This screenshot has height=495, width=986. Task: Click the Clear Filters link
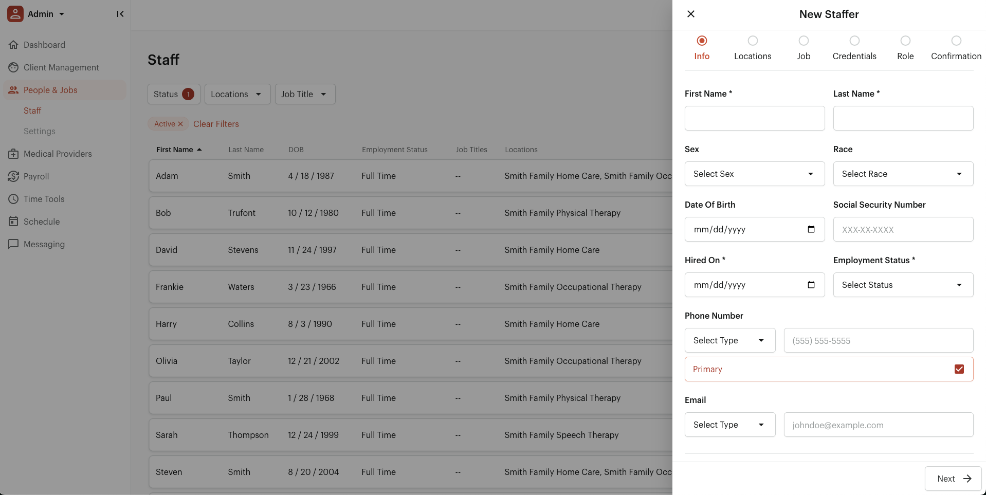click(216, 124)
